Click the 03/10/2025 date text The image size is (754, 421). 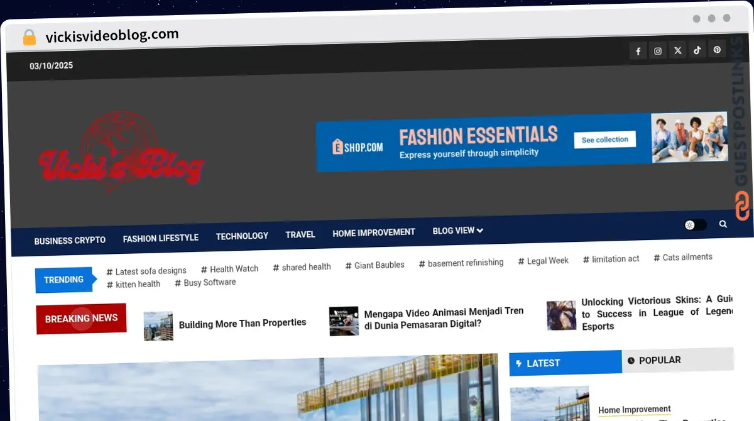click(51, 65)
